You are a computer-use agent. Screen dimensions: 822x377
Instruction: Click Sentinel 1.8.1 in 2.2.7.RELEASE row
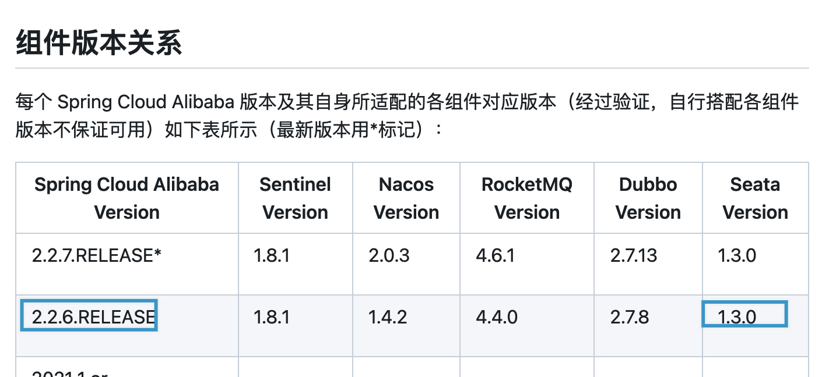(x=272, y=255)
